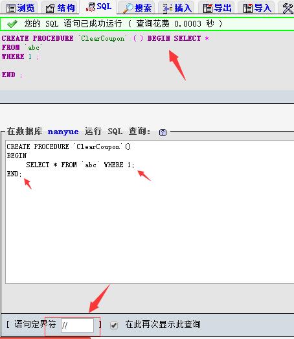Screen dimensions: 294x339
Task: Click the Search (搜索) magnifier icon
Action: [128, 8]
